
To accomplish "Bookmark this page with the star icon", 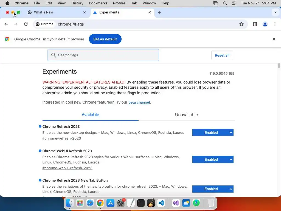I will [241, 24].
